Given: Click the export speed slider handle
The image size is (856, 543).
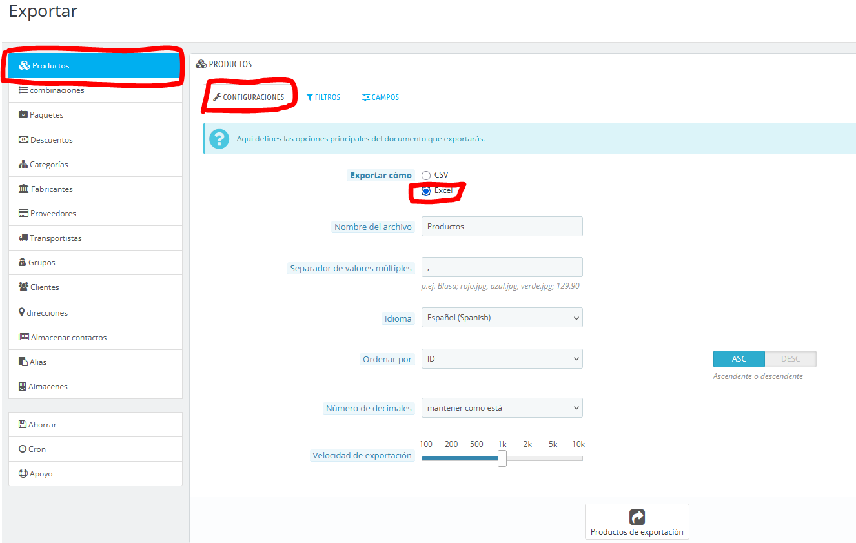Looking at the screenshot, I should click(x=502, y=458).
